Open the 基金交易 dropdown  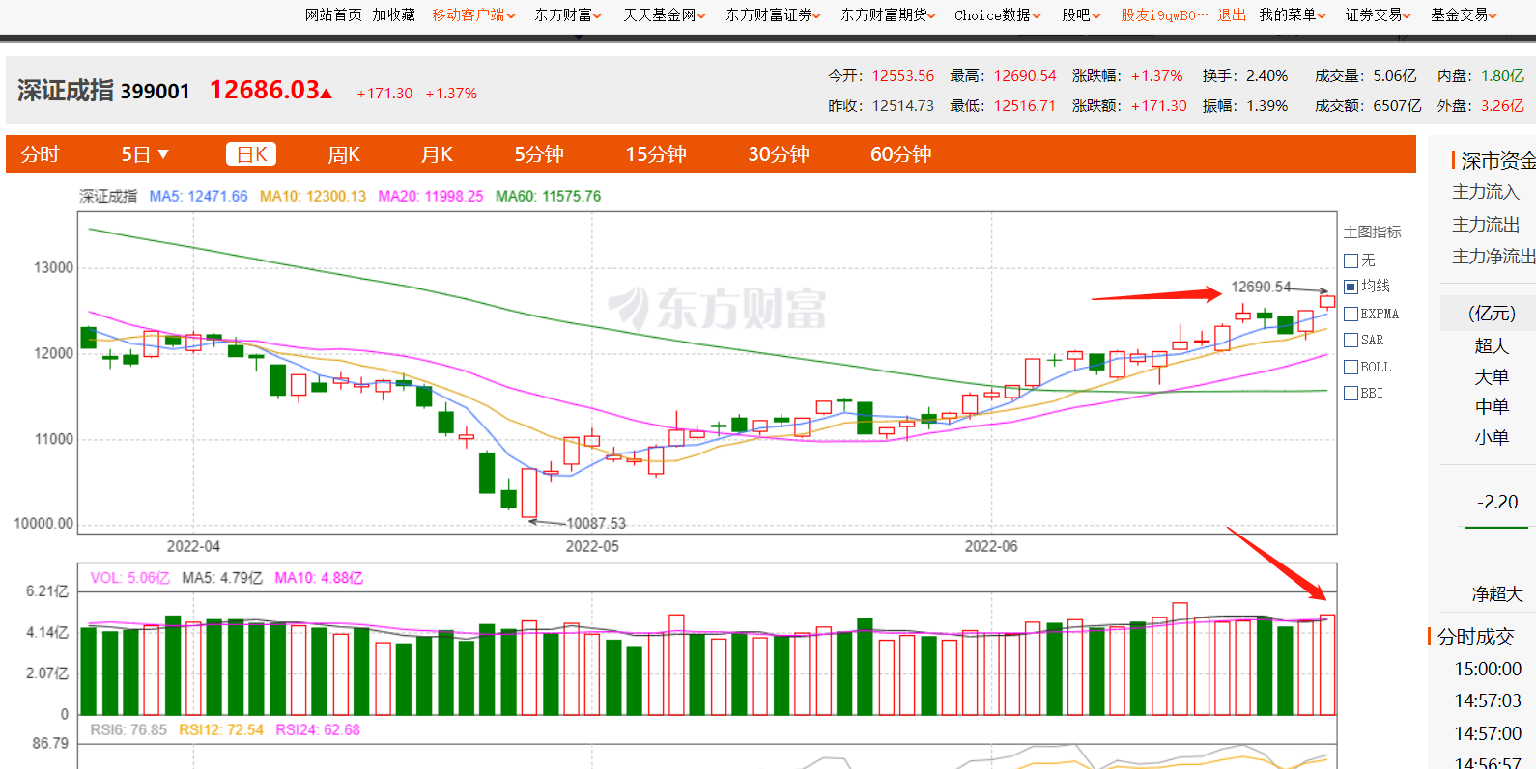[1464, 14]
